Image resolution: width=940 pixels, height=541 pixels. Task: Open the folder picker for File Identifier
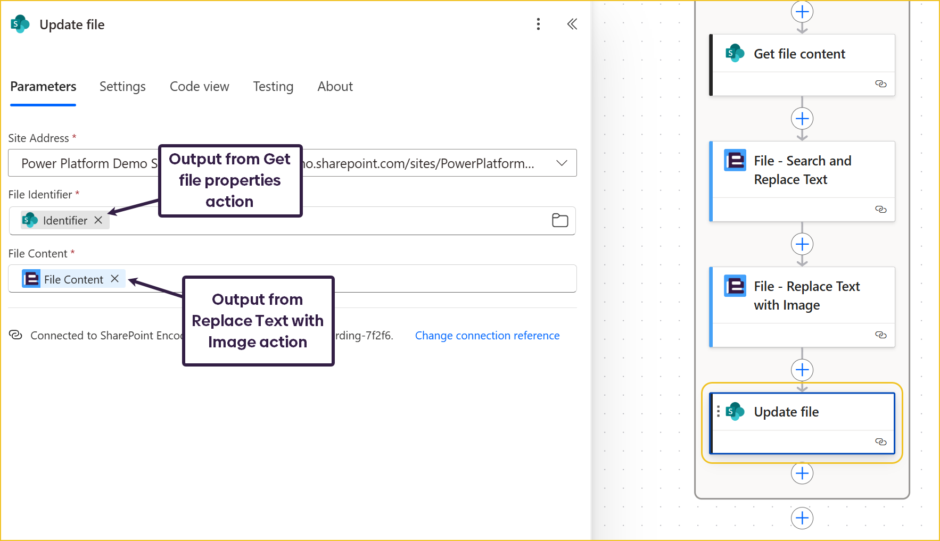[x=559, y=220]
